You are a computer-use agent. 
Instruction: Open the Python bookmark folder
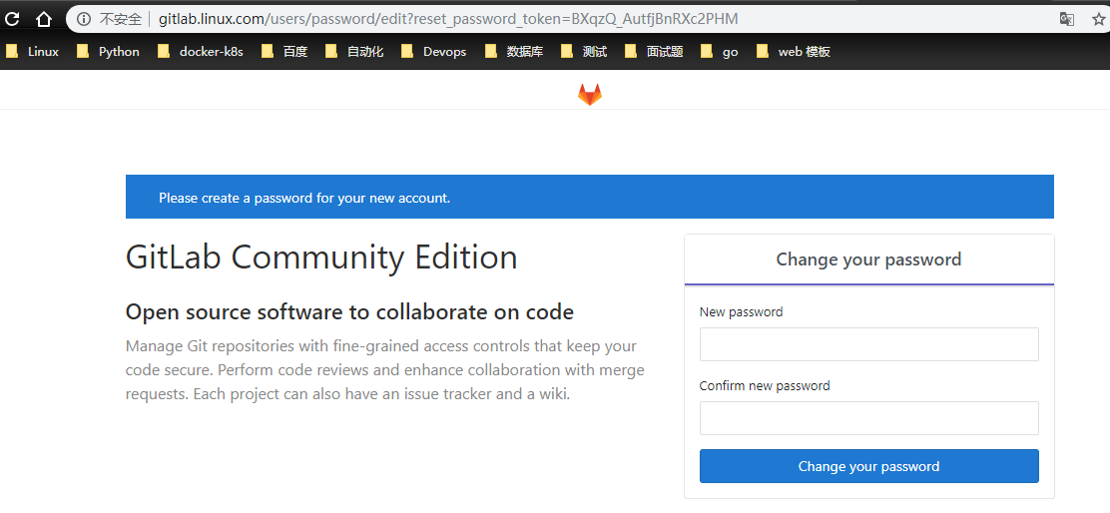coord(109,52)
